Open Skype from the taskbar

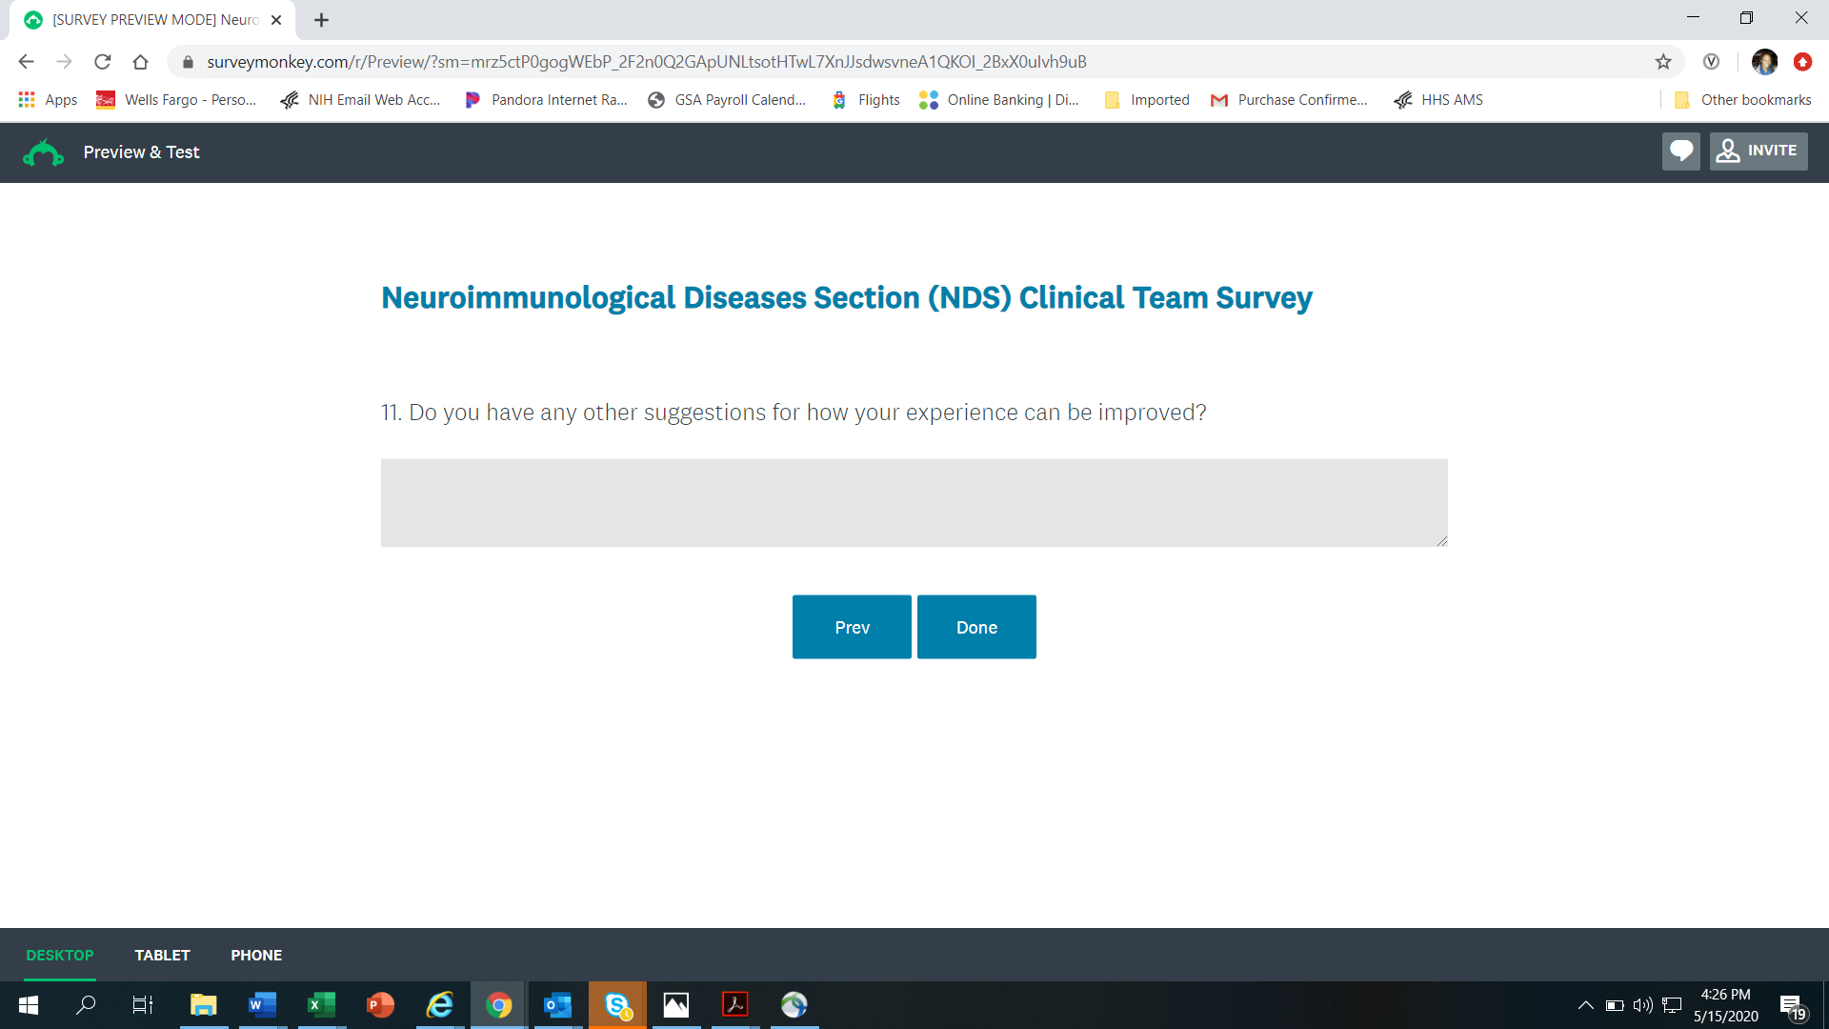[617, 1005]
